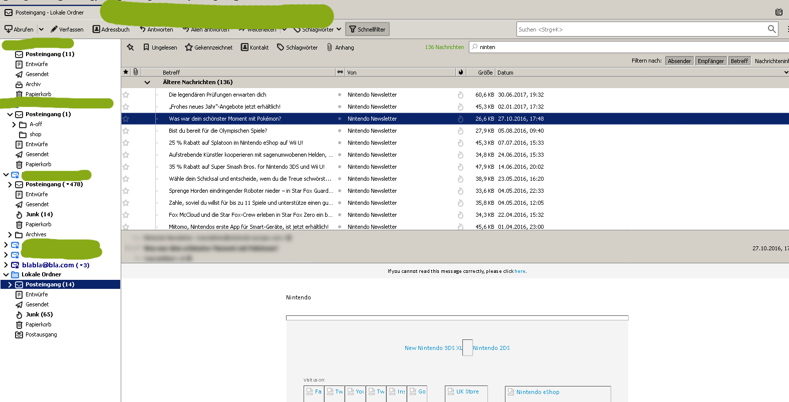Pin the quick filter settings
Screen dimensions: 789x402
tap(130, 47)
